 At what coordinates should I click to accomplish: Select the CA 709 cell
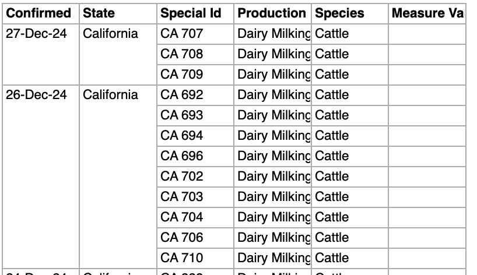(195, 75)
